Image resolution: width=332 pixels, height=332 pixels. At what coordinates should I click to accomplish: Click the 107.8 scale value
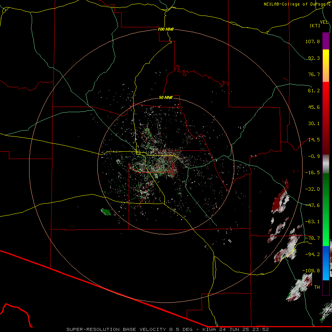tap(312, 41)
